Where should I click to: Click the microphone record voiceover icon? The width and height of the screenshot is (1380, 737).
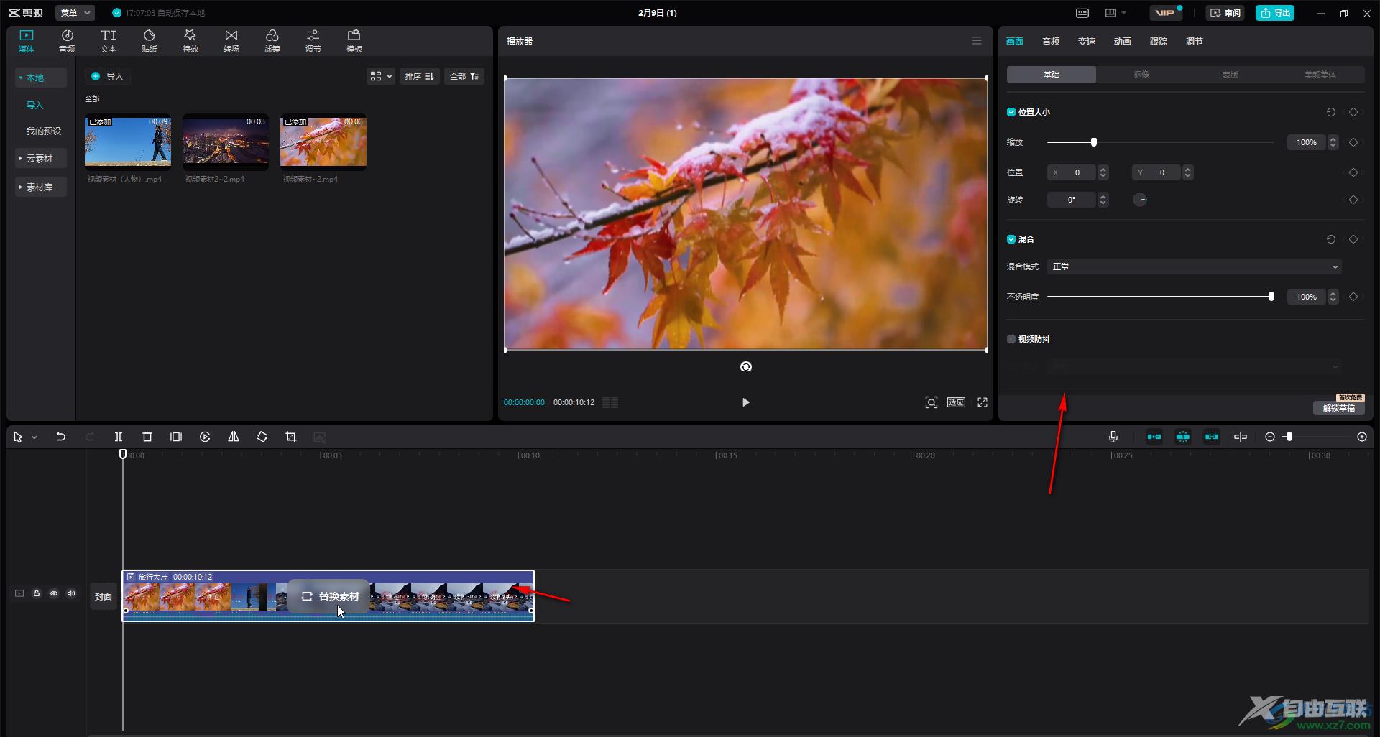coord(1113,437)
